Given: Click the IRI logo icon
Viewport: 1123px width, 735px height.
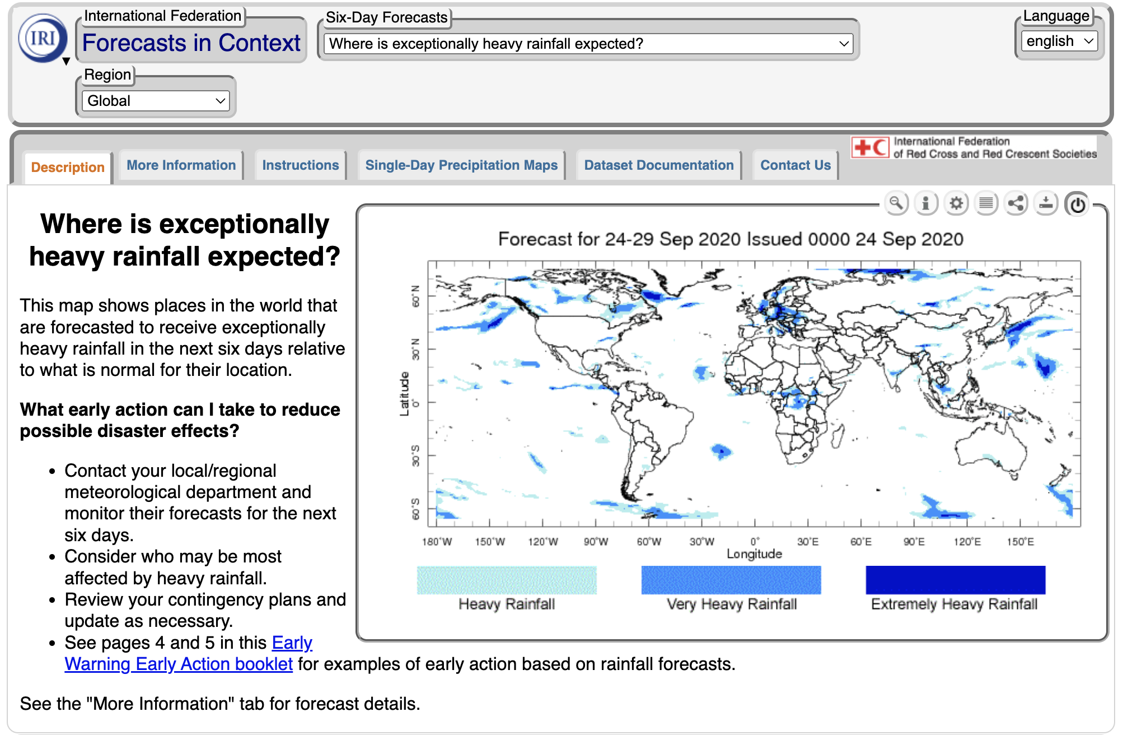Looking at the screenshot, I should 43,38.
